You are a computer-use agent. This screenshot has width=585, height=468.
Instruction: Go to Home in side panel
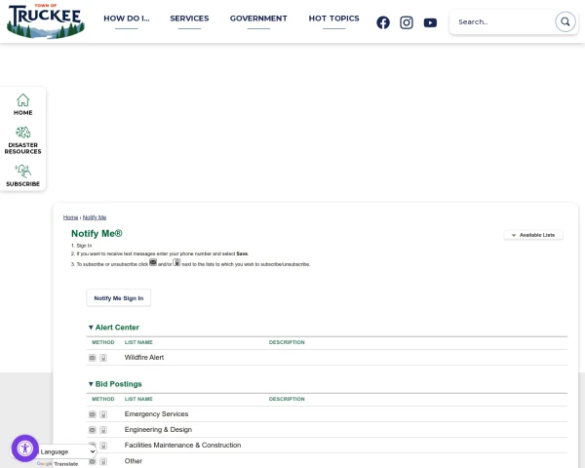pyautogui.click(x=22, y=104)
